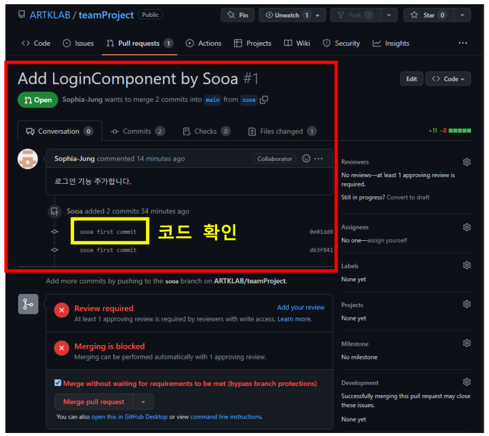Open the Code tab
Screen dimensions: 489x436
pos(36,43)
